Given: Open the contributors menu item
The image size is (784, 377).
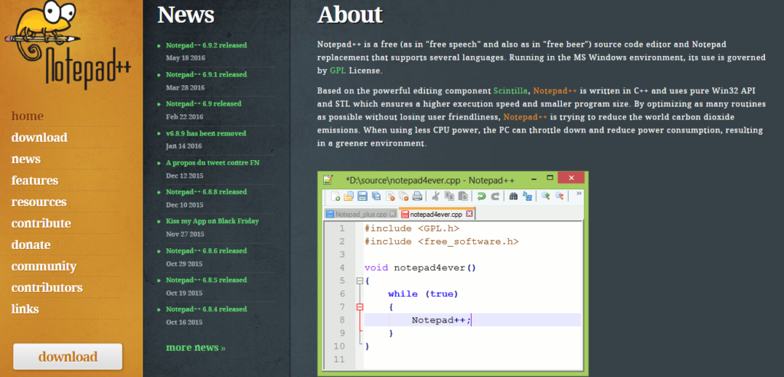Looking at the screenshot, I should click(47, 288).
